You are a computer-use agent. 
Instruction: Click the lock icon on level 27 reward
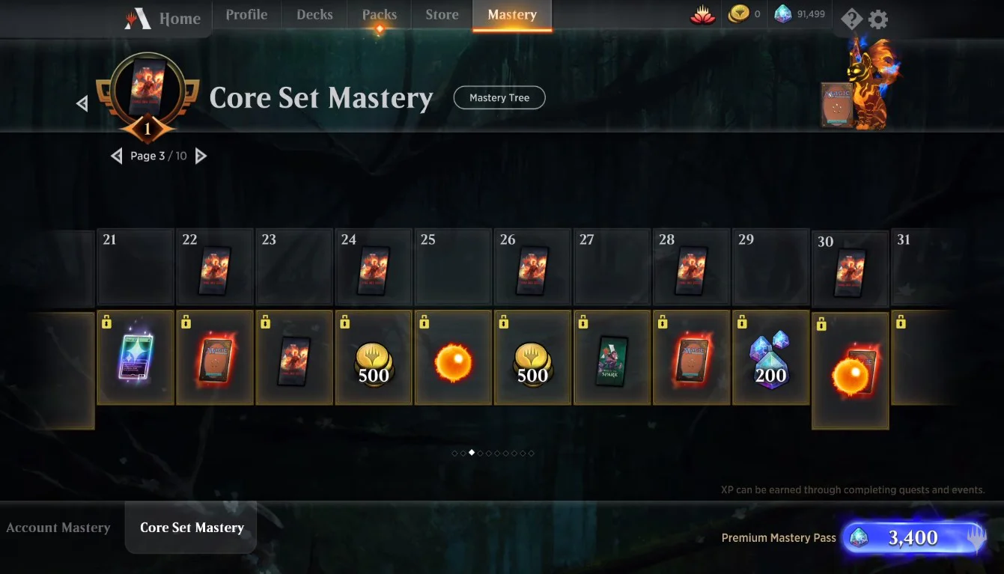[x=582, y=322]
